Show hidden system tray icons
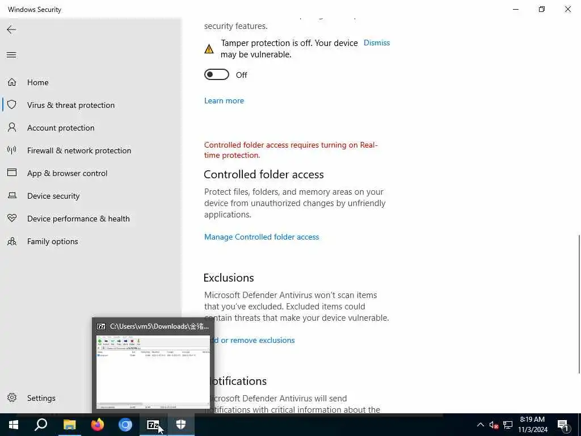The height and width of the screenshot is (436, 581). pyautogui.click(x=480, y=425)
